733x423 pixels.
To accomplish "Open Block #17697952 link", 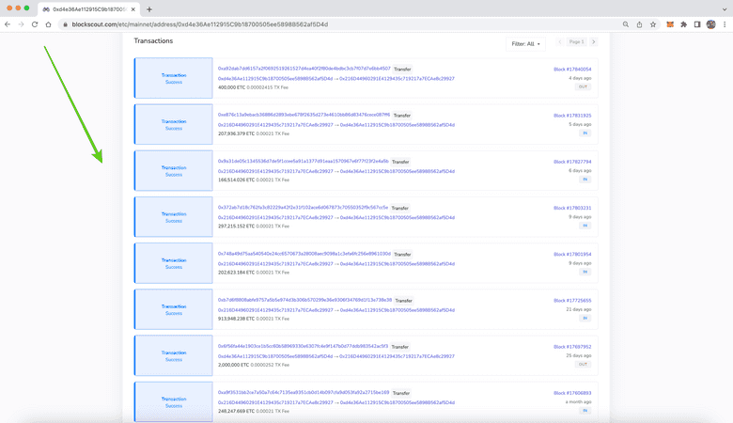I will [572, 346].
